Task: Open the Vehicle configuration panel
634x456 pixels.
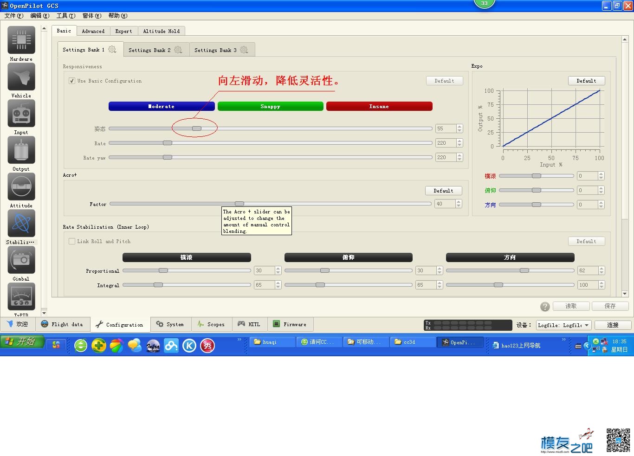Action: coord(21,77)
